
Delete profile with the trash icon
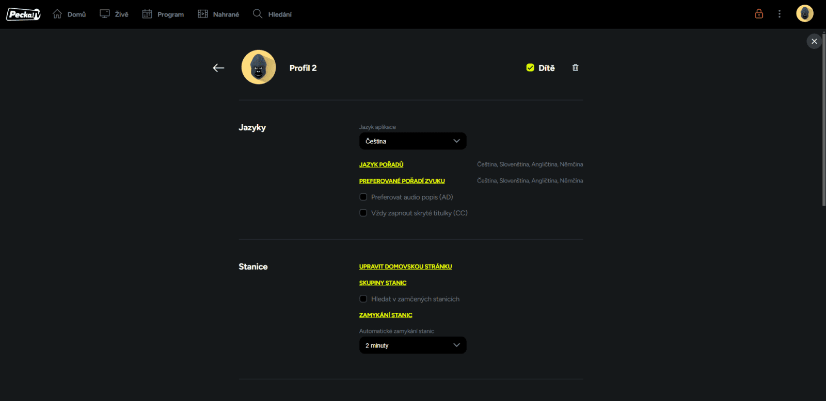click(x=576, y=68)
